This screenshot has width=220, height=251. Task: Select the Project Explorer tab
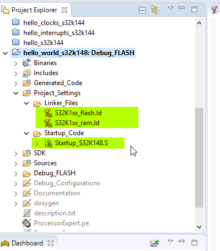click(34, 10)
